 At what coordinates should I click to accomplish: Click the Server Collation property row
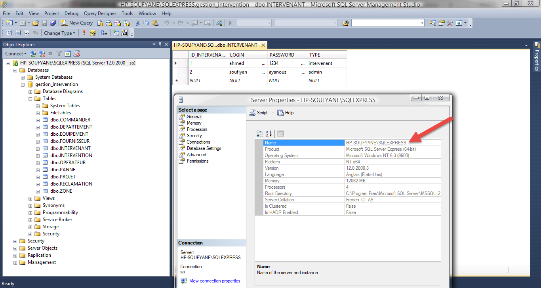[x=352, y=200]
